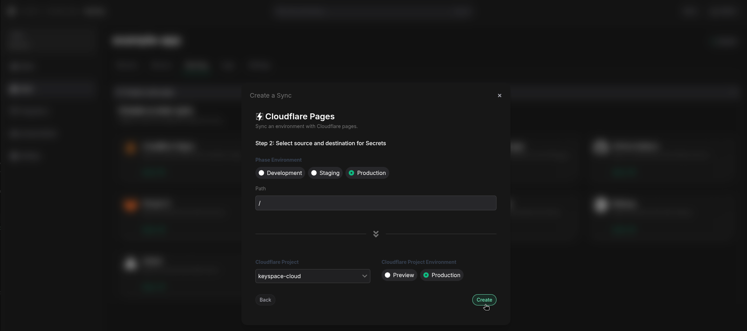Choose Preview as Cloudflare Project Environment
Viewport: 747px width, 331px height.
(x=399, y=275)
